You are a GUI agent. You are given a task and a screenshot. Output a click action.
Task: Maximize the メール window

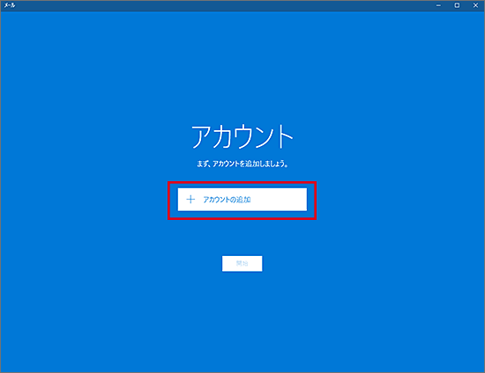(457, 5)
